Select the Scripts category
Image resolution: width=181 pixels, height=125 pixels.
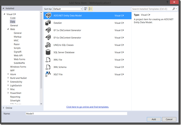coord(17,48)
